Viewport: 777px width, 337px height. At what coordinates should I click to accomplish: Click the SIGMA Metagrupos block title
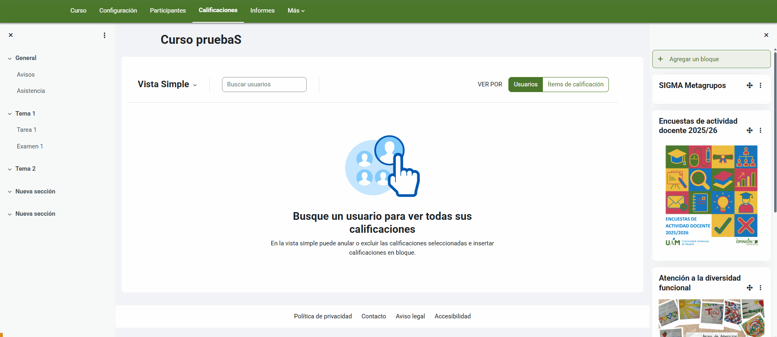click(692, 86)
